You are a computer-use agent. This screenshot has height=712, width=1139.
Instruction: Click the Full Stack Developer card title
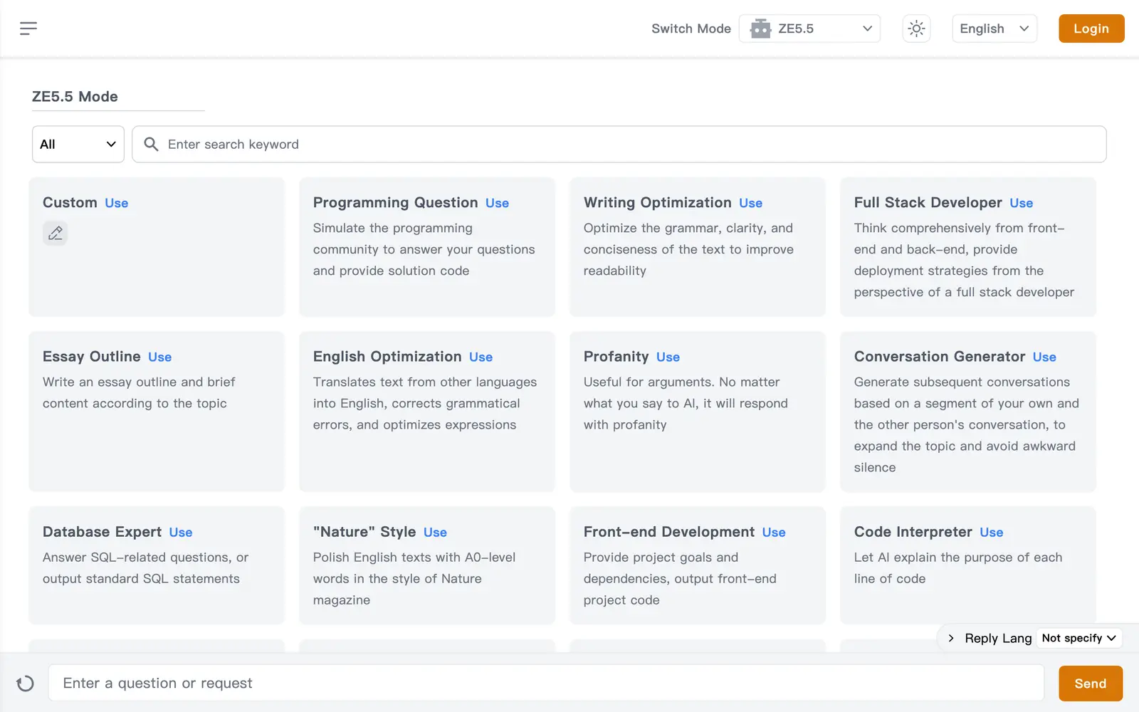pos(928,202)
